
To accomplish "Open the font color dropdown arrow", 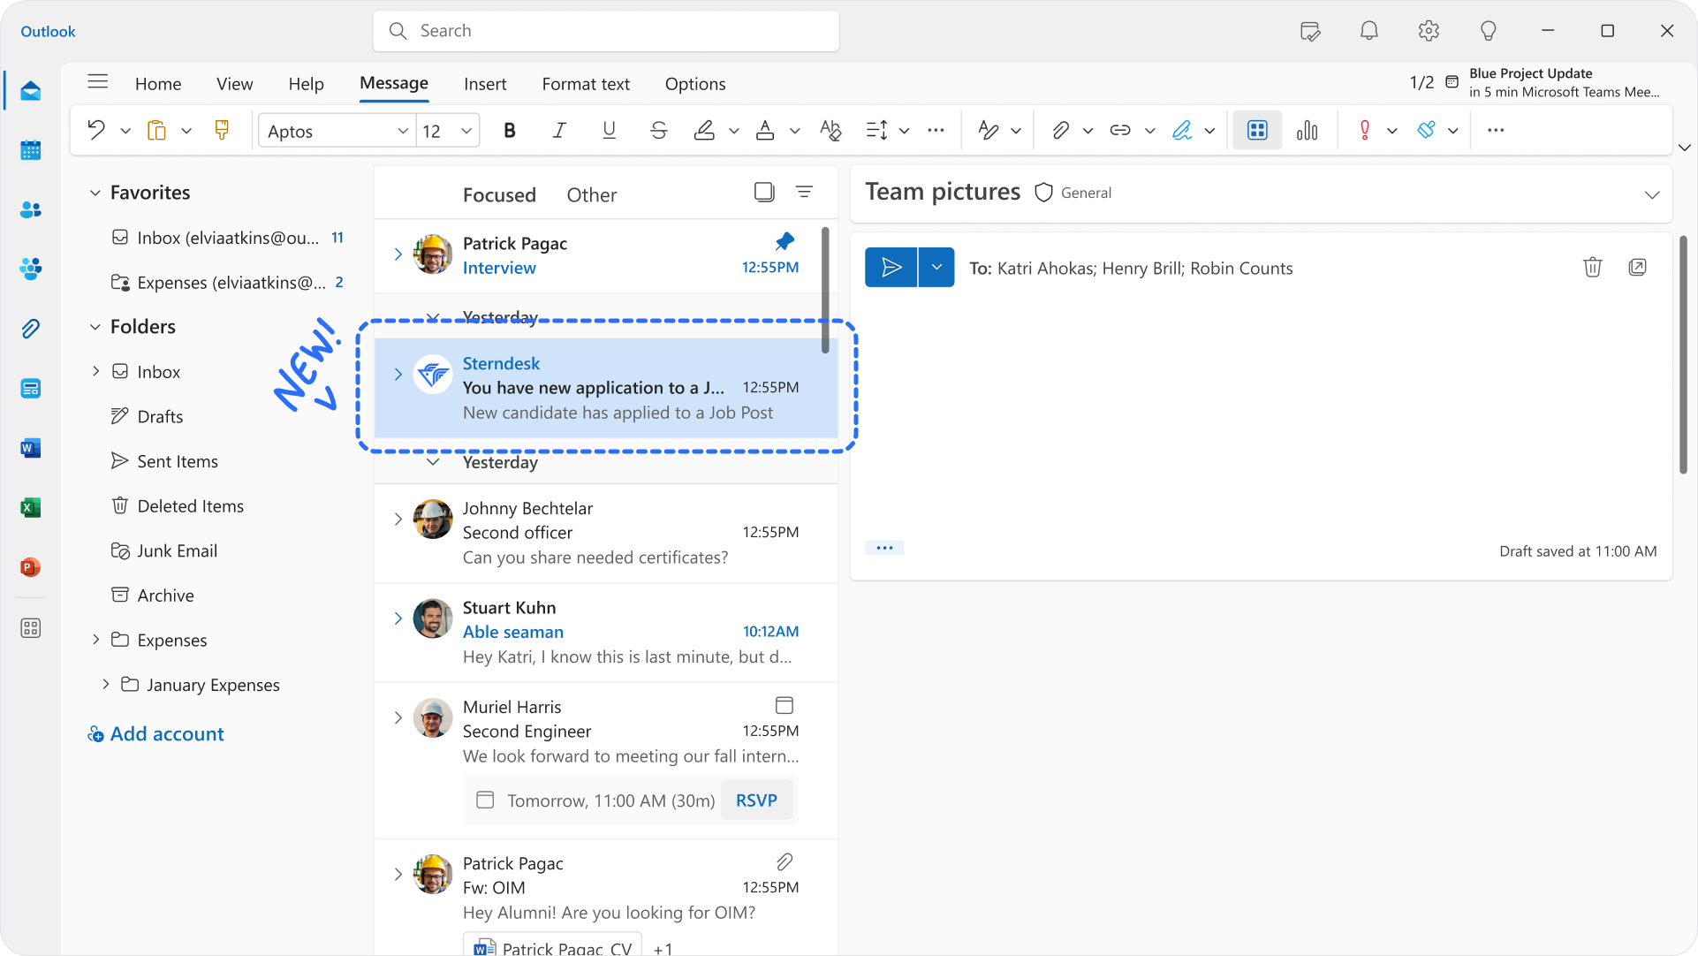I will point(794,131).
